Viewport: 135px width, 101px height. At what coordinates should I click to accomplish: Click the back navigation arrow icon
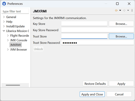[x=116, y=10]
